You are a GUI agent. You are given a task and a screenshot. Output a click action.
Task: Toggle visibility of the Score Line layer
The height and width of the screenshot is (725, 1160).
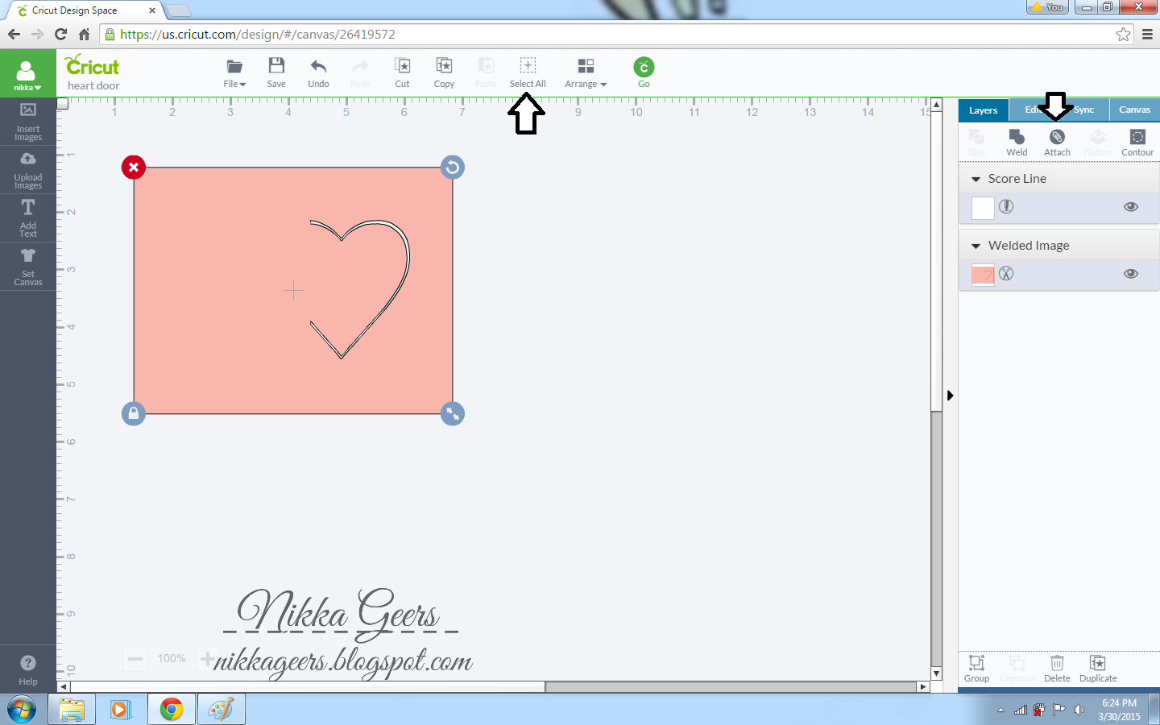1131,207
